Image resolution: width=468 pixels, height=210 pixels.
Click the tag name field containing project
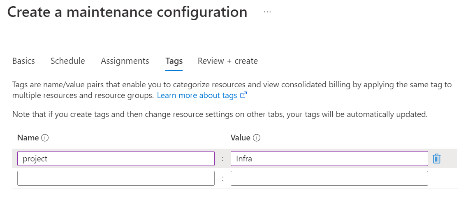tap(116, 159)
